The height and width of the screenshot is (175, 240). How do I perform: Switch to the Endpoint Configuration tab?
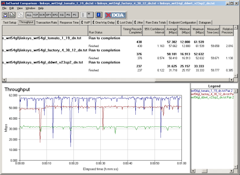(x=182, y=23)
